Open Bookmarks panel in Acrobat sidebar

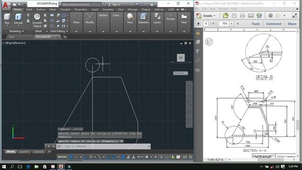coord(198,51)
